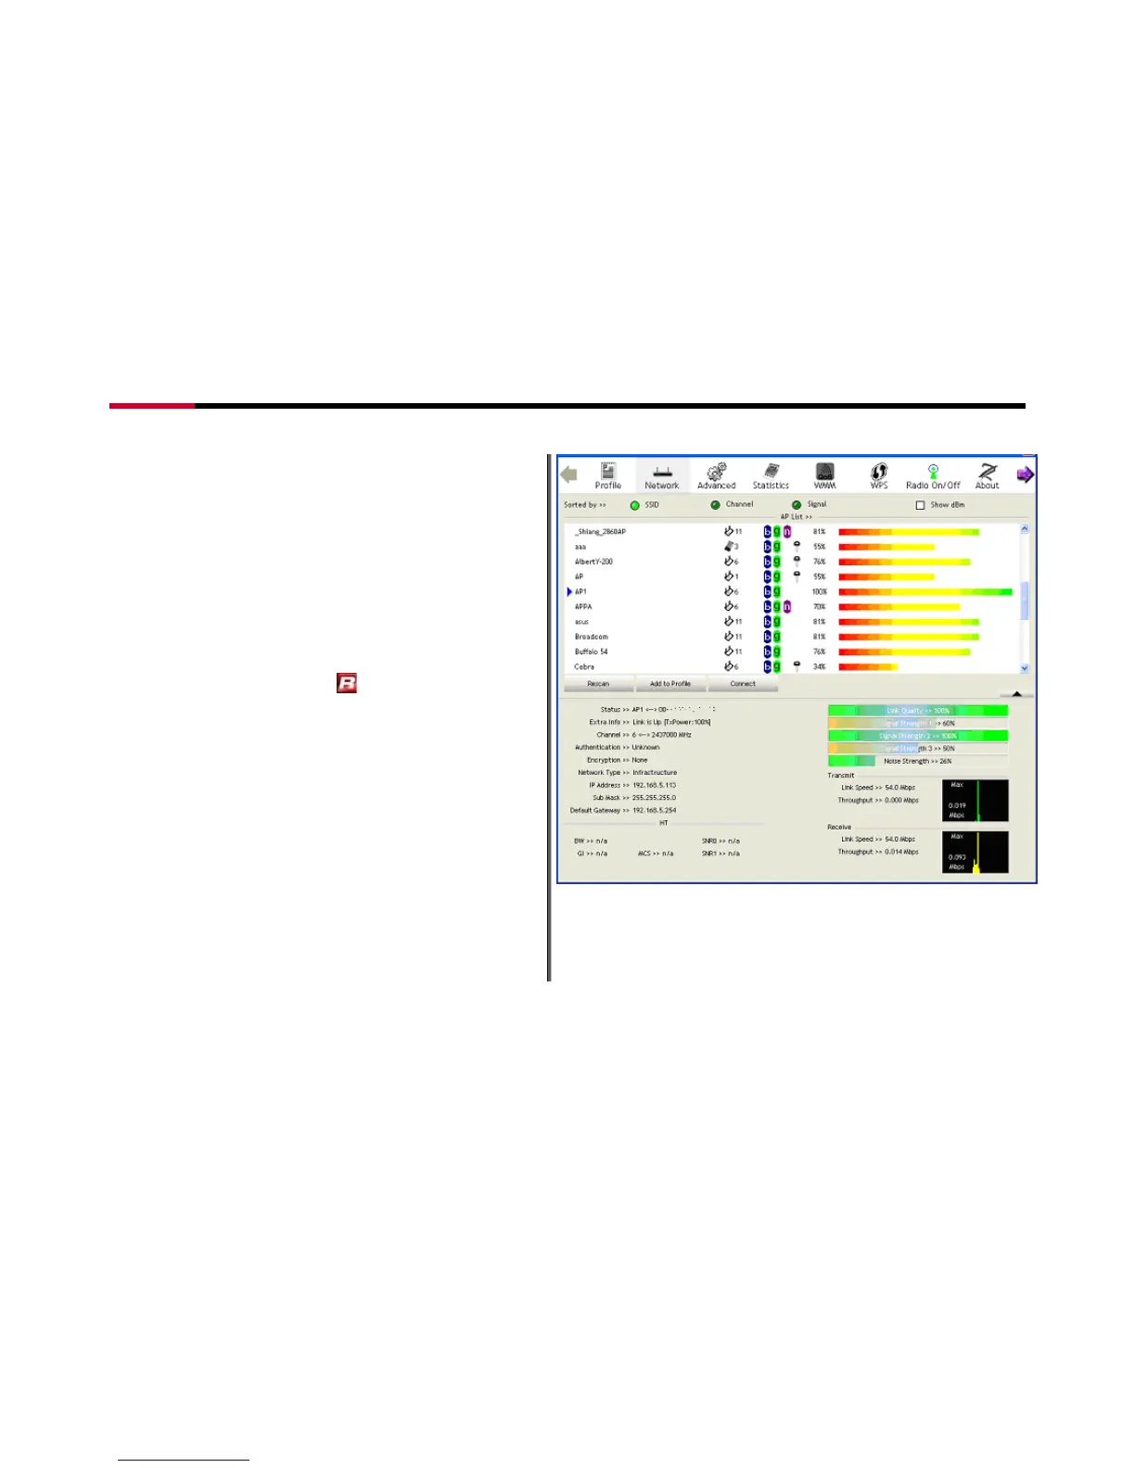This screenshot has height=1468, width=1135.
Task: Open the WMM QoS icon
Action: (824, 475)
